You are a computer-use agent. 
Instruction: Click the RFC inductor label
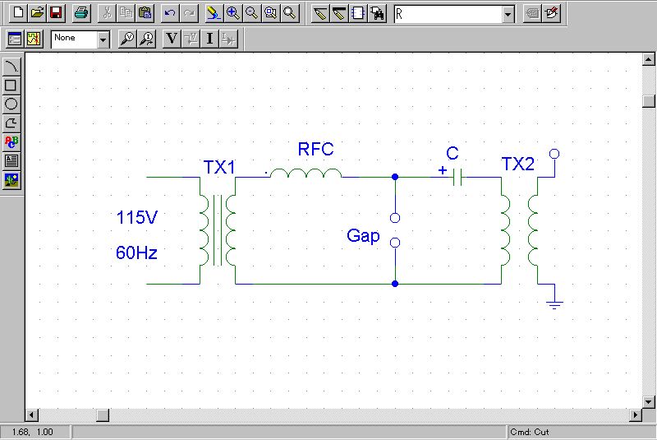315,150
